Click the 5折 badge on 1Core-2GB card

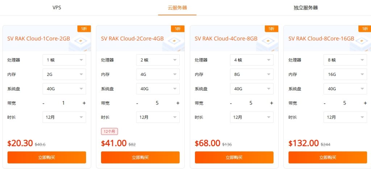click(84, 29)
